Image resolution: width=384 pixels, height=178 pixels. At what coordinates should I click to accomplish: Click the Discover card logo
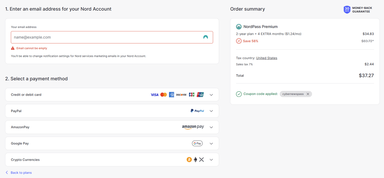(x=181, y=95)
